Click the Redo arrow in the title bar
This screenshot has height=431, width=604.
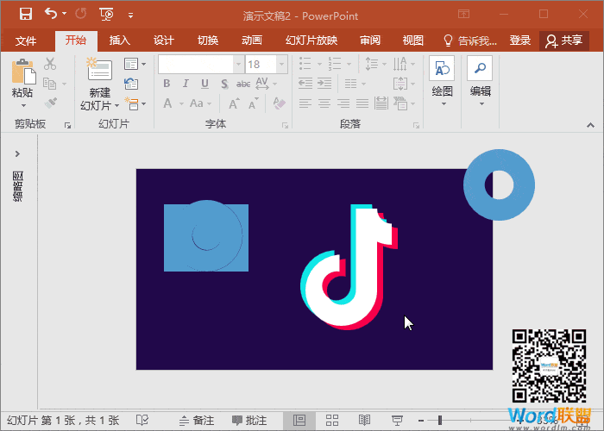pos(81,15)
